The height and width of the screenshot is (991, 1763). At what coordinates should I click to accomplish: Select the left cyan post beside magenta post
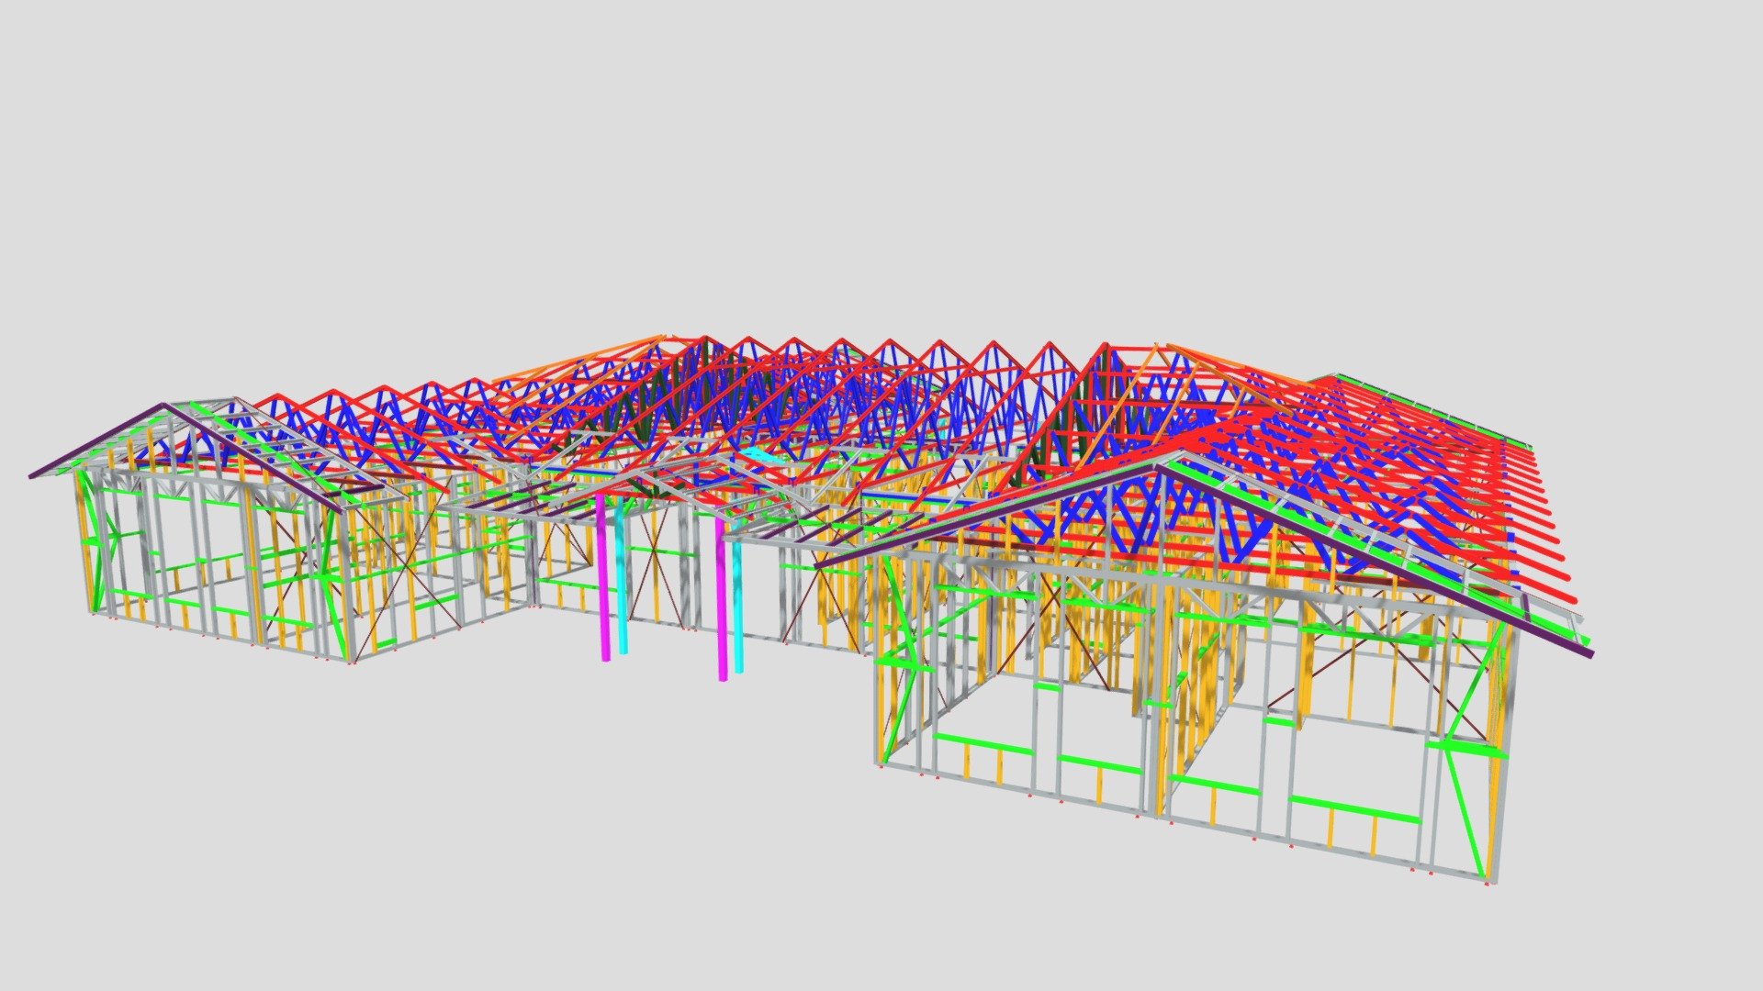coord(622,576)
